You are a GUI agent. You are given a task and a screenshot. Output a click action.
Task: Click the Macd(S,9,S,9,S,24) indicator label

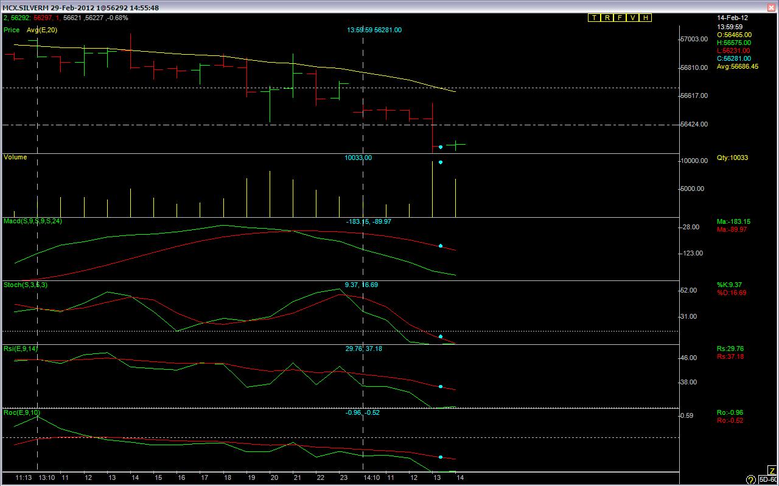pos(32,221)
